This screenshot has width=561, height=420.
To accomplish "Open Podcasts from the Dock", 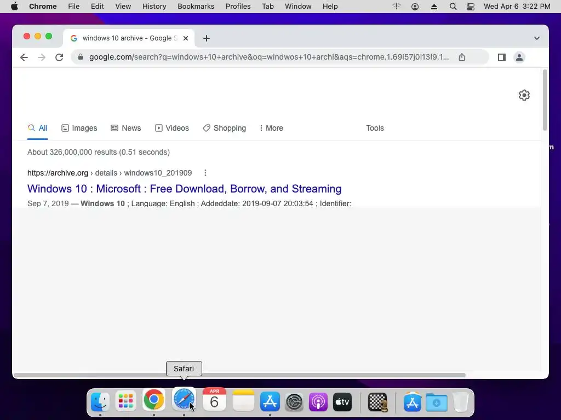I will pyautogui.click(x=318, y=401).
